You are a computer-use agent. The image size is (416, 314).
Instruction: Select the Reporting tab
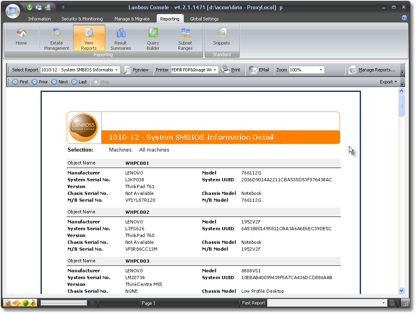click(x=170, y=19)
